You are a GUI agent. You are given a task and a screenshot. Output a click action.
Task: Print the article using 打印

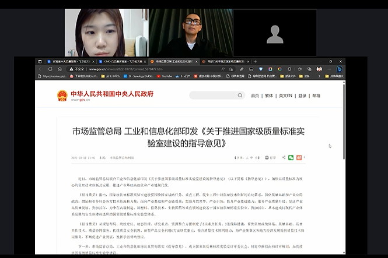tap(270, 157)
